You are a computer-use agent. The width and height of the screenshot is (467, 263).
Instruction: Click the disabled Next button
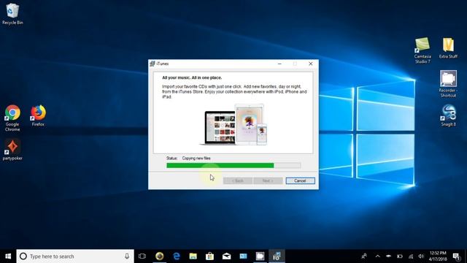click(268, 180)
